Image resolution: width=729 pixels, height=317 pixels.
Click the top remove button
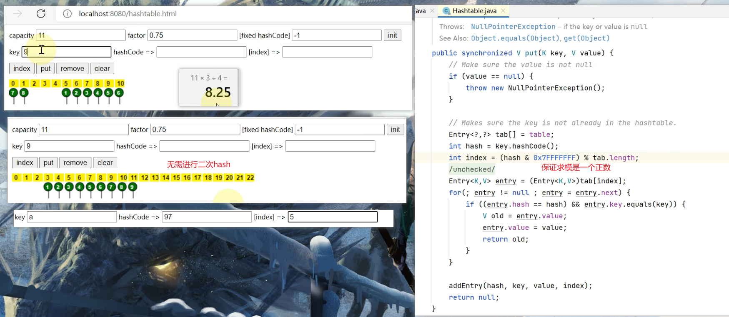click(x=72, y=69)
